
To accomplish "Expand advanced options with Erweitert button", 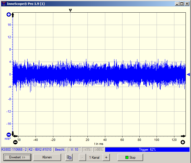I will [x=17, y=157].
